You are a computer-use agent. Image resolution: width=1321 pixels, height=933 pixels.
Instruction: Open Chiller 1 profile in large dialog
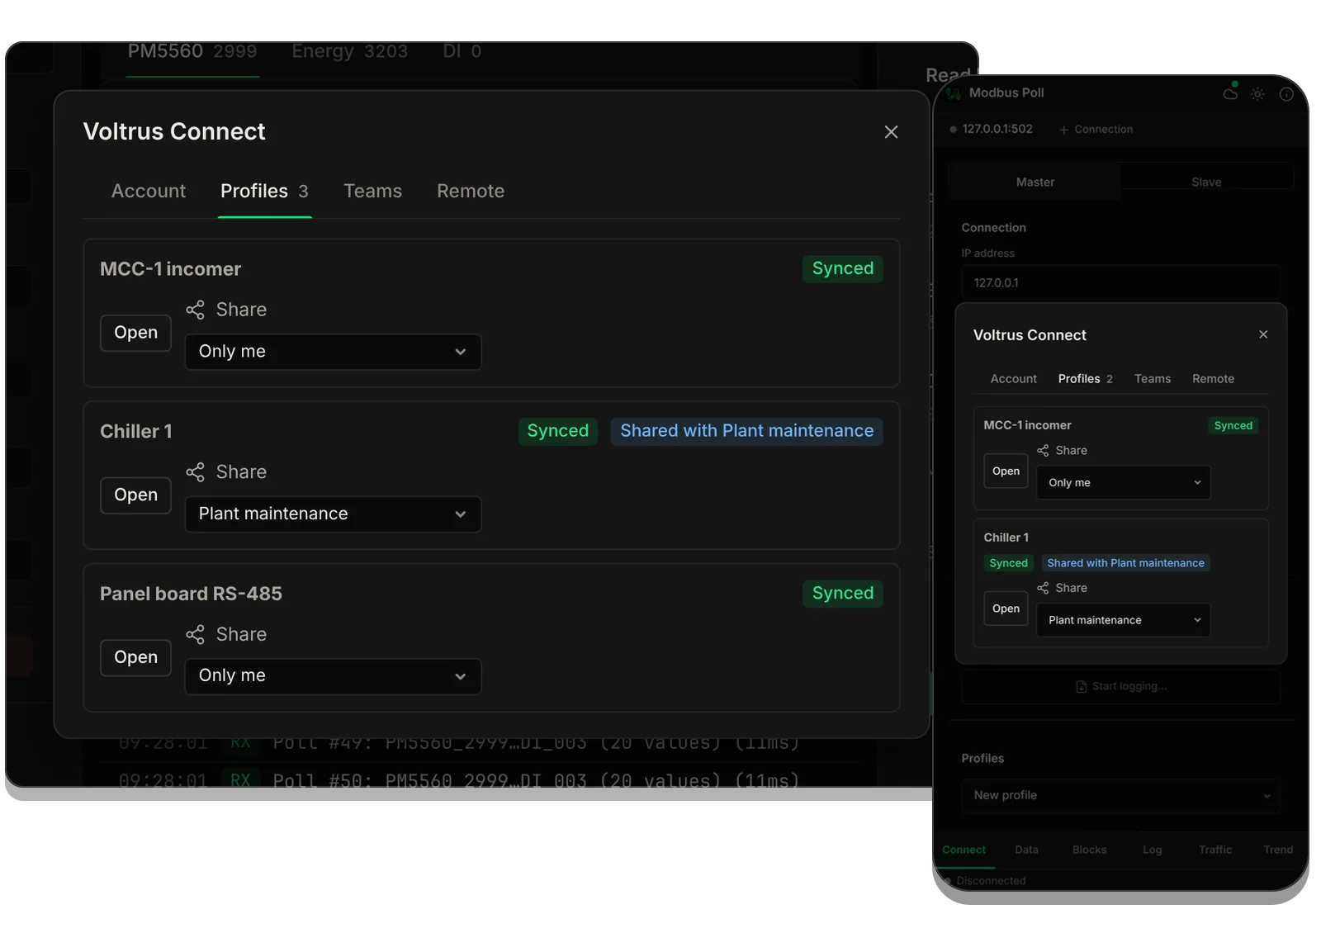(x=135, y=495)
